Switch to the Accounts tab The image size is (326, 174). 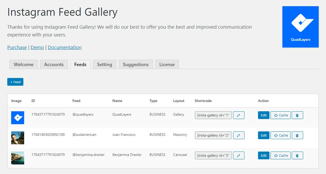point(54,64)
